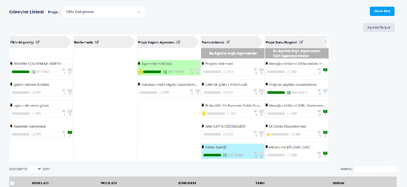The width and height of the screenshot is (407, 187).
Task: Click sun icon on Aşamalar bölümü card
Action: 140,72
